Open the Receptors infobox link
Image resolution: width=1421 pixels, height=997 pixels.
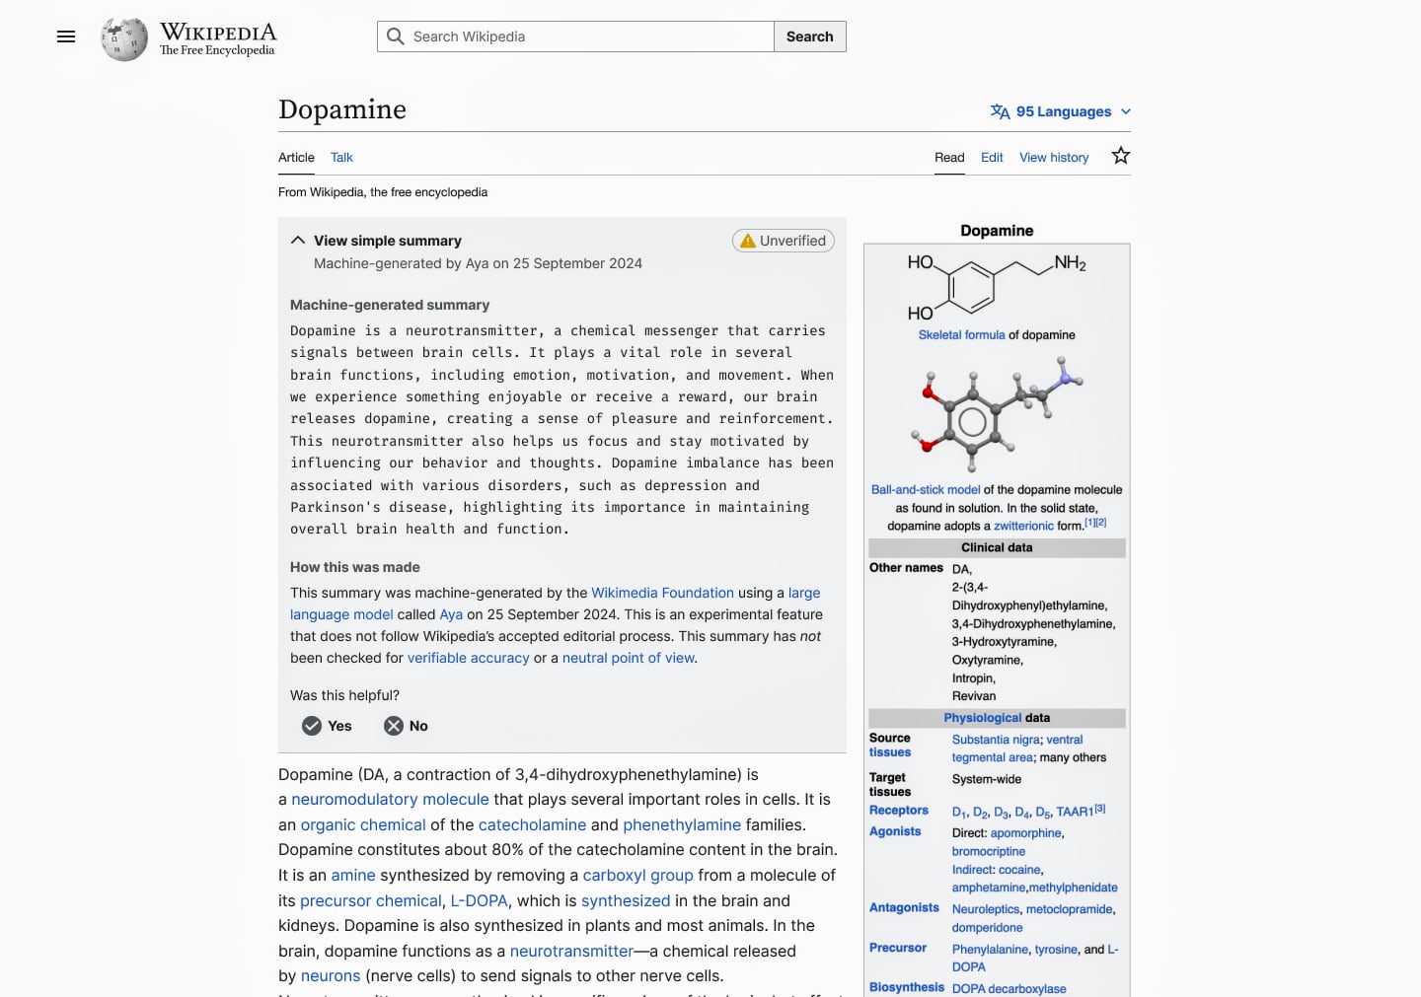pos(899,811)
